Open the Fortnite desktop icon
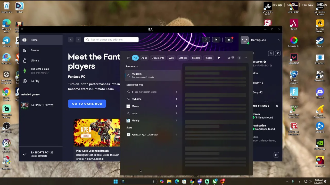Image resolution: width=330 pixels, height=185 pixels. (x=294, y=93)
